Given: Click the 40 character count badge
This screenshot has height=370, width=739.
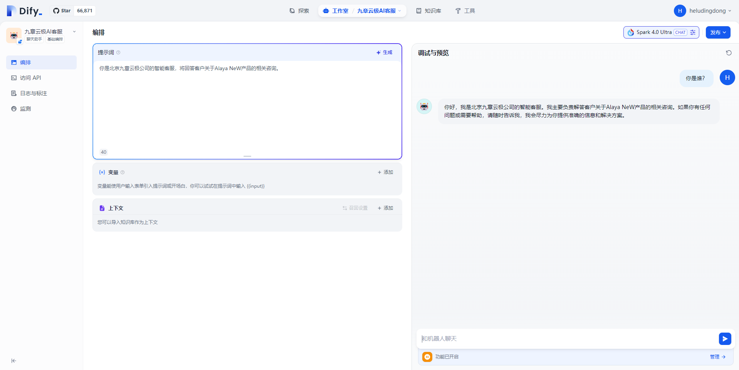Looking at the screenshot, I should click(104, 152).
